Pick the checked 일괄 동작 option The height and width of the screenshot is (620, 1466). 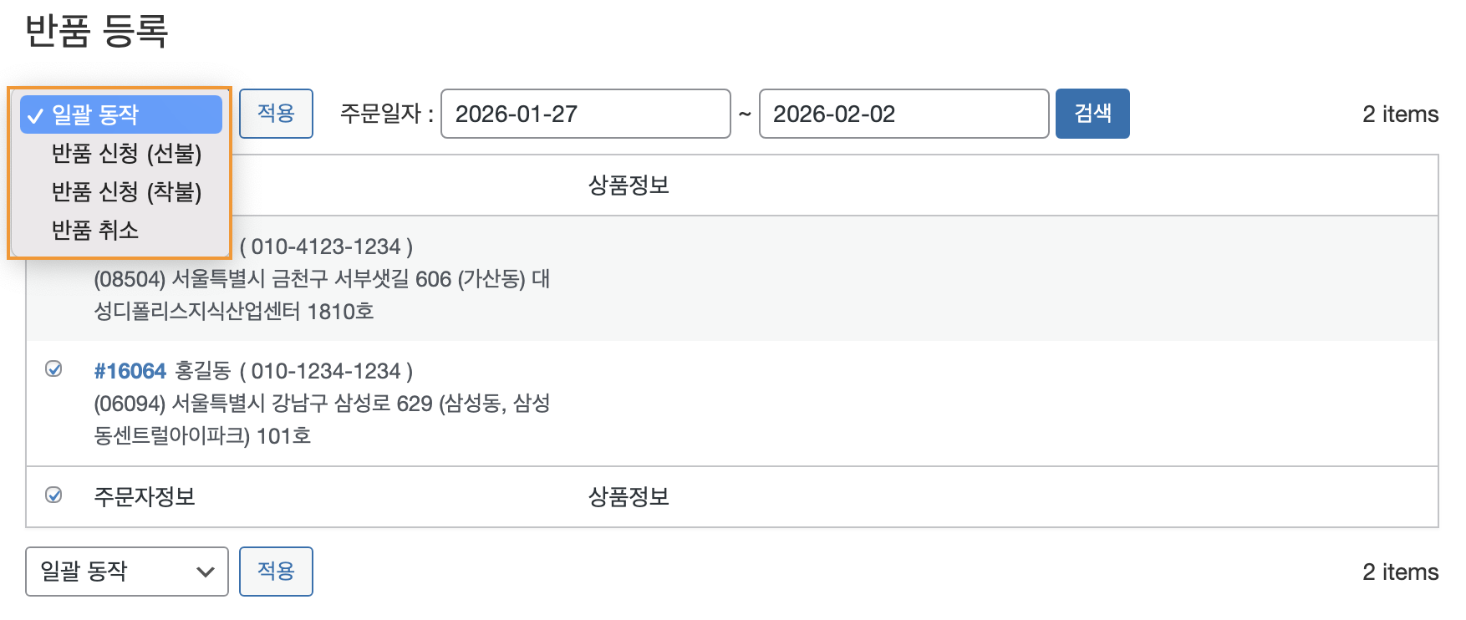(121, 114)
